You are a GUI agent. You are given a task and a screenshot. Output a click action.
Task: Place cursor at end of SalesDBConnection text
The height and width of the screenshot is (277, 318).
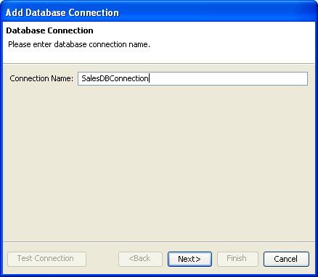(x=149, y=78)
